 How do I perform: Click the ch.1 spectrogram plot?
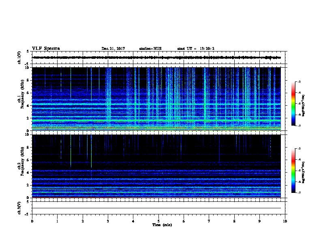pos(156,99)
